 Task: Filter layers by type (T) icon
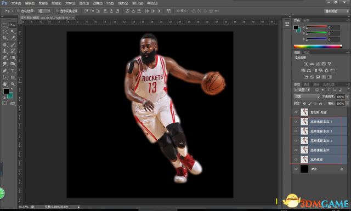coord(329,90)
